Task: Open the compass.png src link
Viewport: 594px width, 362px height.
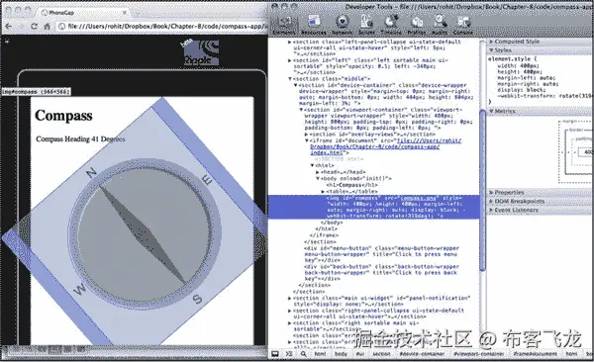Action: pyautogui.click(x=419, y=198)
